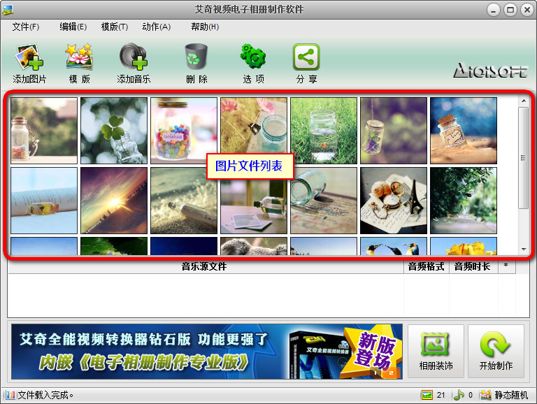
Task: Select the yellow flower thumbnail
Action: (464, 246)
